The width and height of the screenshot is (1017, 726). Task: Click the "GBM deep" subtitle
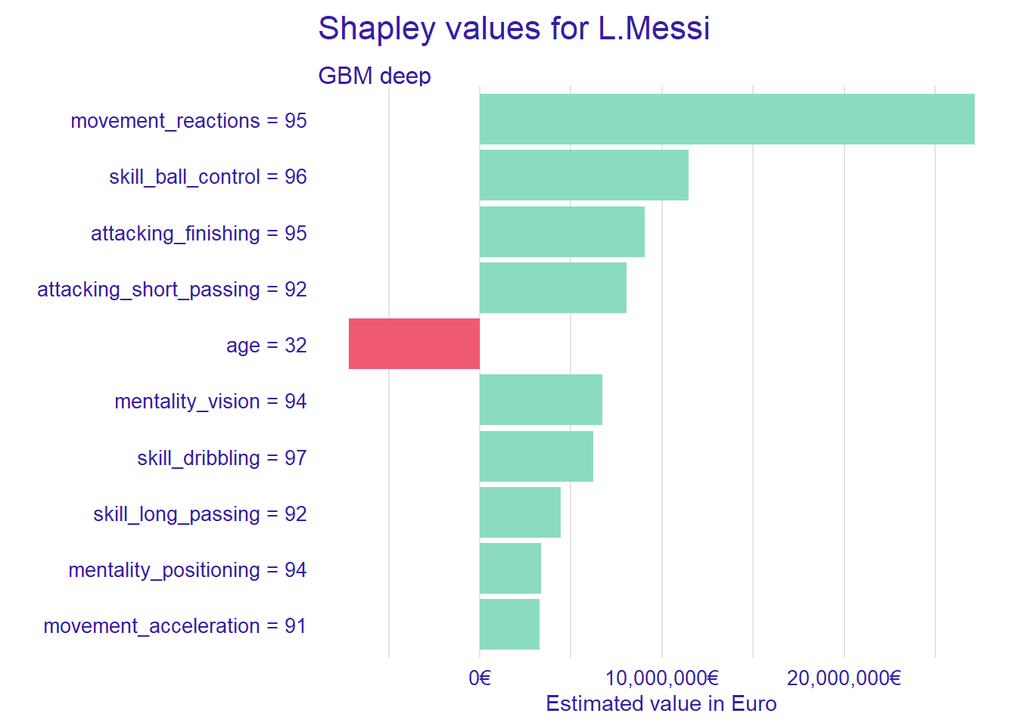click(375, 76)
